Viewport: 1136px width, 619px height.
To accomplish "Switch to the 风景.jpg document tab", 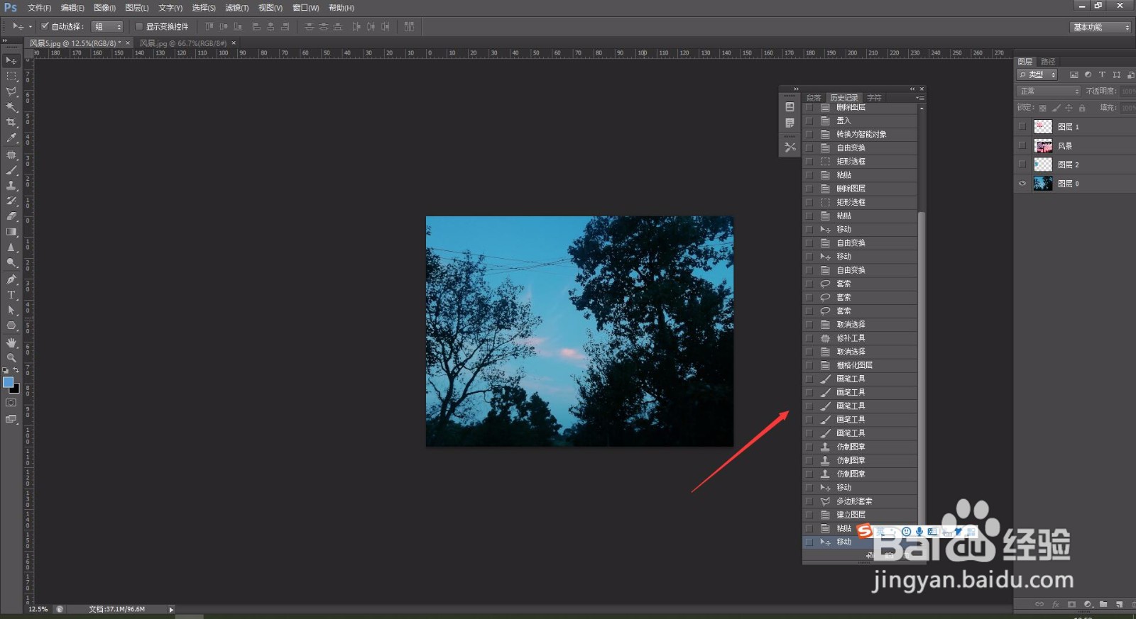I will 182,43.
